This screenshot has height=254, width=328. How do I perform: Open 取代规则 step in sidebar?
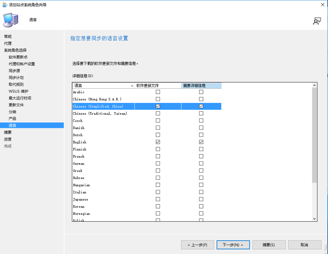coord(16,84)
